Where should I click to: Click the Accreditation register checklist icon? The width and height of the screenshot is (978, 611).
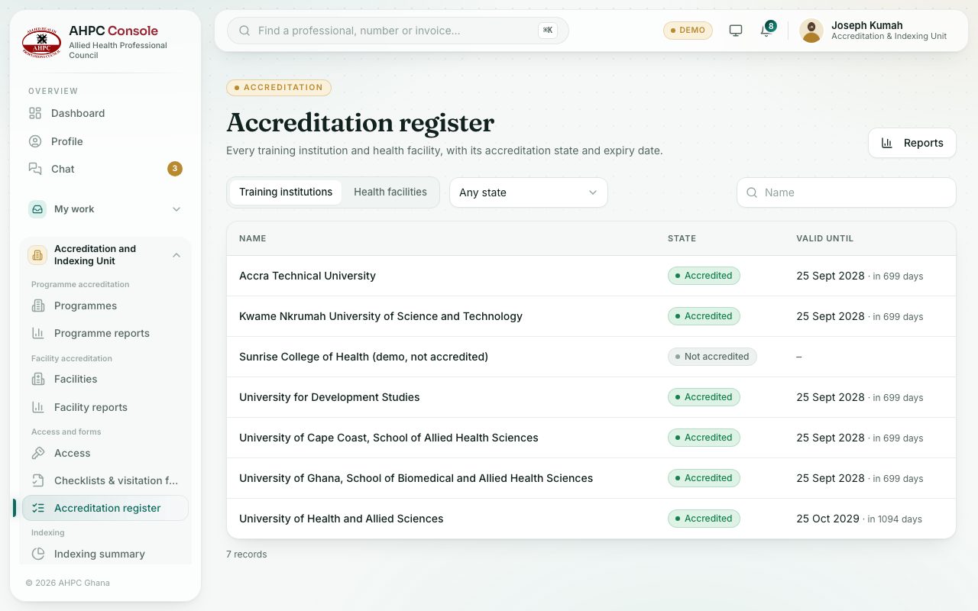pyautogui.click(x=38, y=508)
